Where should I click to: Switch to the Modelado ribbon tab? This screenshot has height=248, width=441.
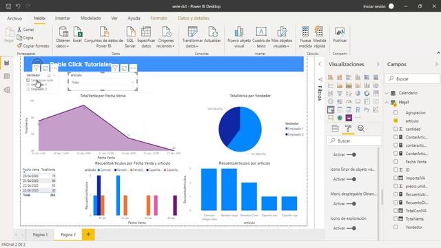91,19
